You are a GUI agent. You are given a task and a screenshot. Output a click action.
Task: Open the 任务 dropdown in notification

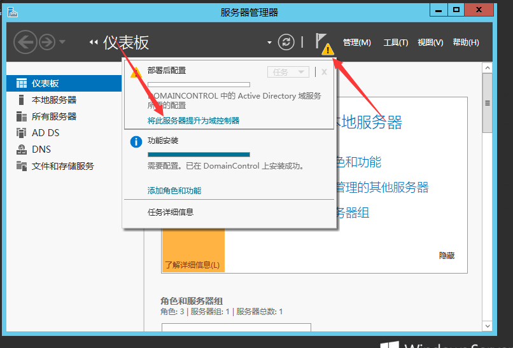pos(288,72)
